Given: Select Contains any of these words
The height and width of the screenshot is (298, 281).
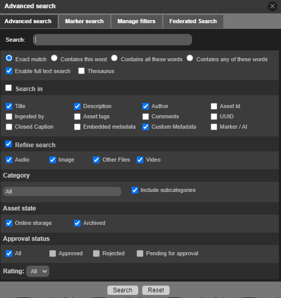Looking at the screenshot, I should click(190, 58).
